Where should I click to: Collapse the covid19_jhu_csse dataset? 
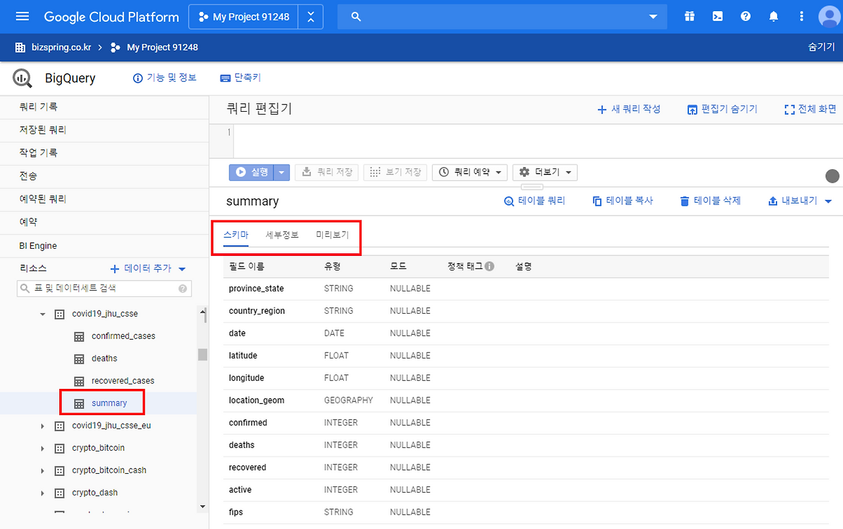coord(42,314)
